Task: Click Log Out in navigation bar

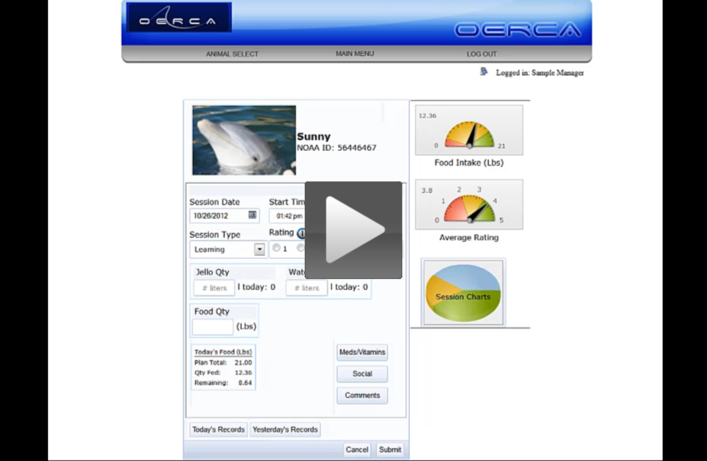Action: [x=481, y=54]
